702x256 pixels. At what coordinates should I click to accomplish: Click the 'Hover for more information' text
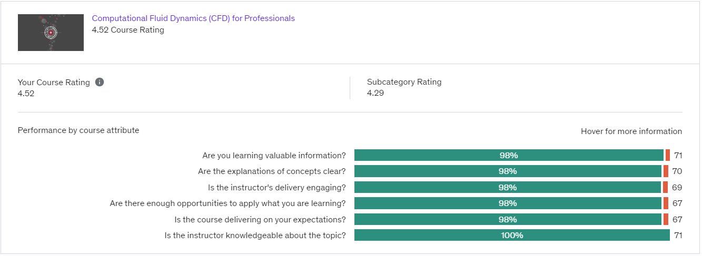tap(631, 131)
